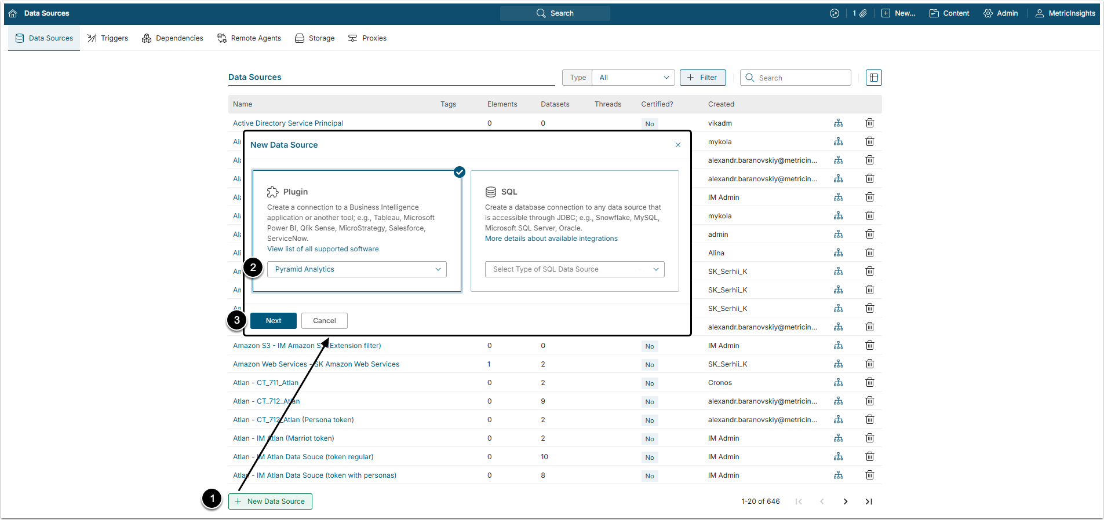This screenshot has height=520, width=1104.
Task: Expand the Type filter dropdown set to All
Action: coord(633,78)
